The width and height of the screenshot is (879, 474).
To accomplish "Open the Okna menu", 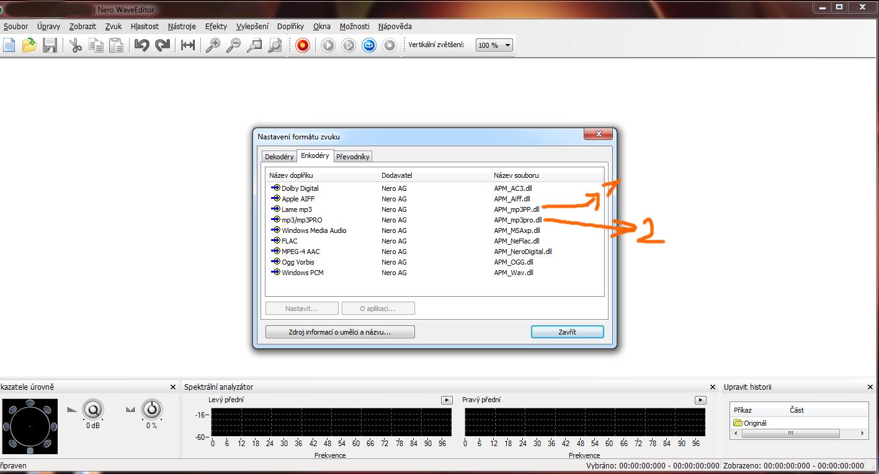I will (322, 27).
